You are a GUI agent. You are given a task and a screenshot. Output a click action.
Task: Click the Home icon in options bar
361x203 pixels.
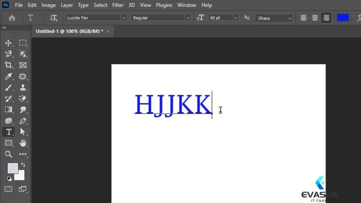(x=12, y=18)
